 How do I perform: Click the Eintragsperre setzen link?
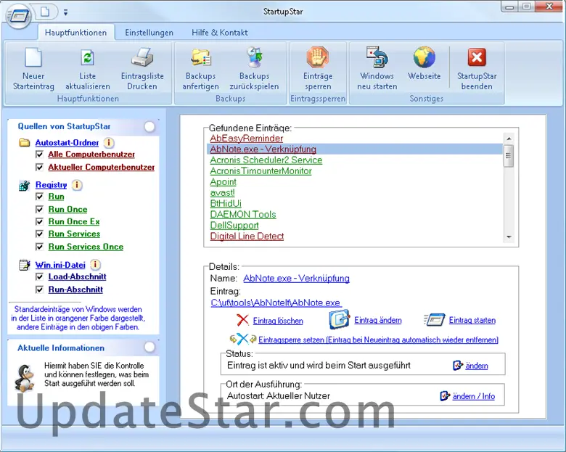(378, 340)
